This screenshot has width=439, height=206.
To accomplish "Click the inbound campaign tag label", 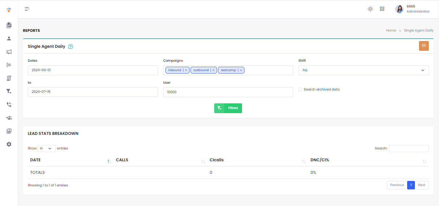I will click(x=175, y=70).
